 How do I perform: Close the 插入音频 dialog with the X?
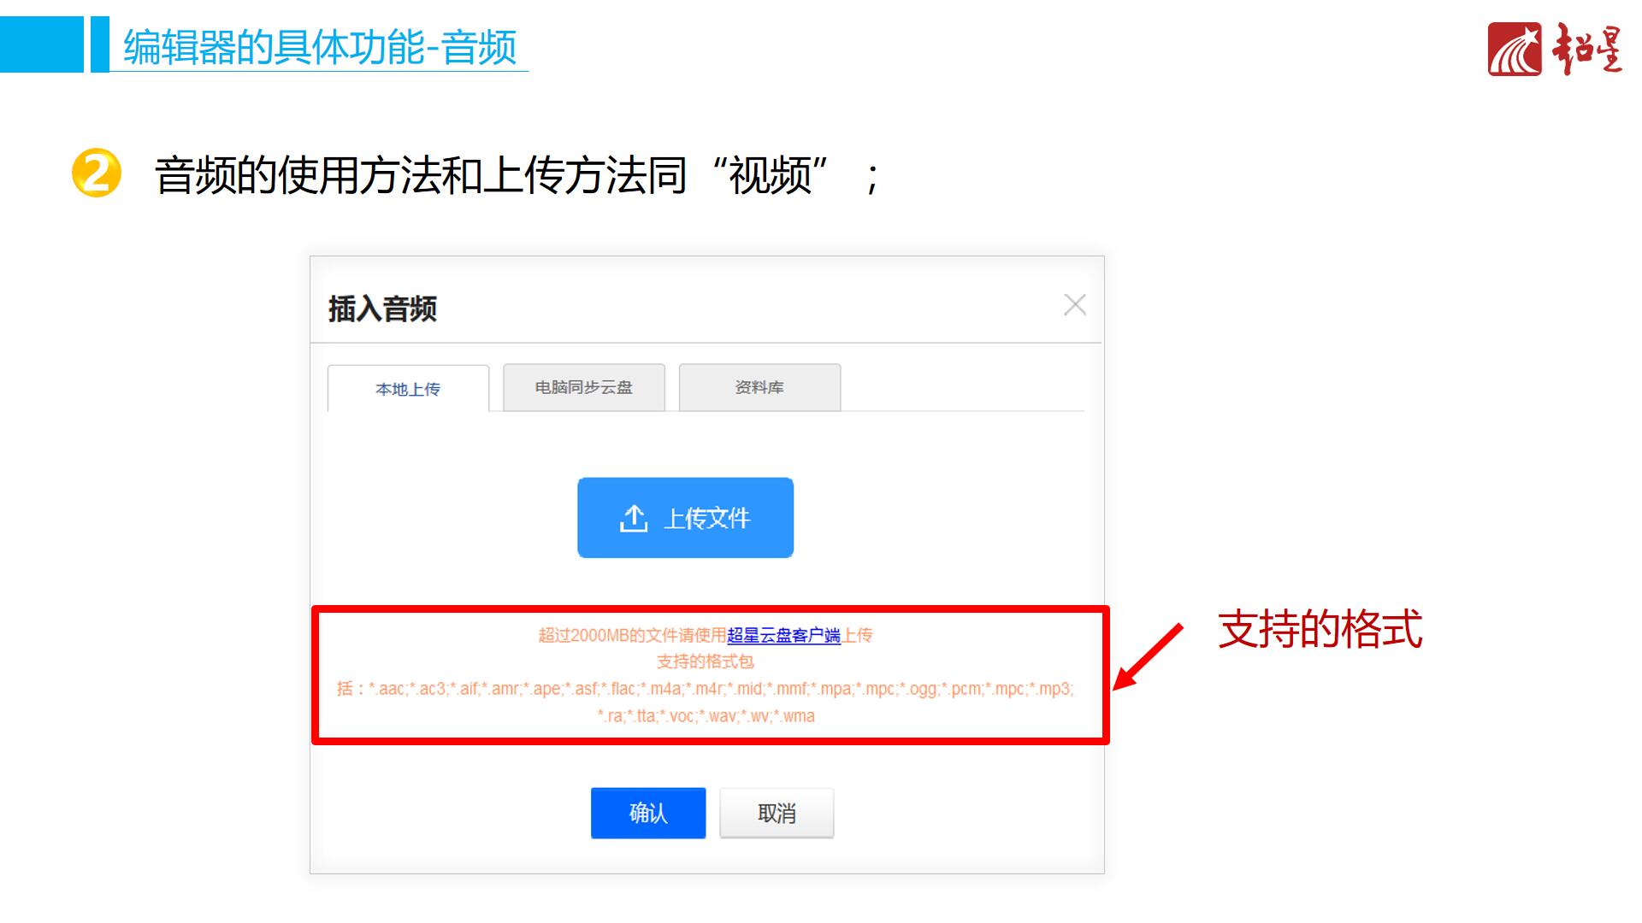pyautogui.click(x=1074, y=305)
